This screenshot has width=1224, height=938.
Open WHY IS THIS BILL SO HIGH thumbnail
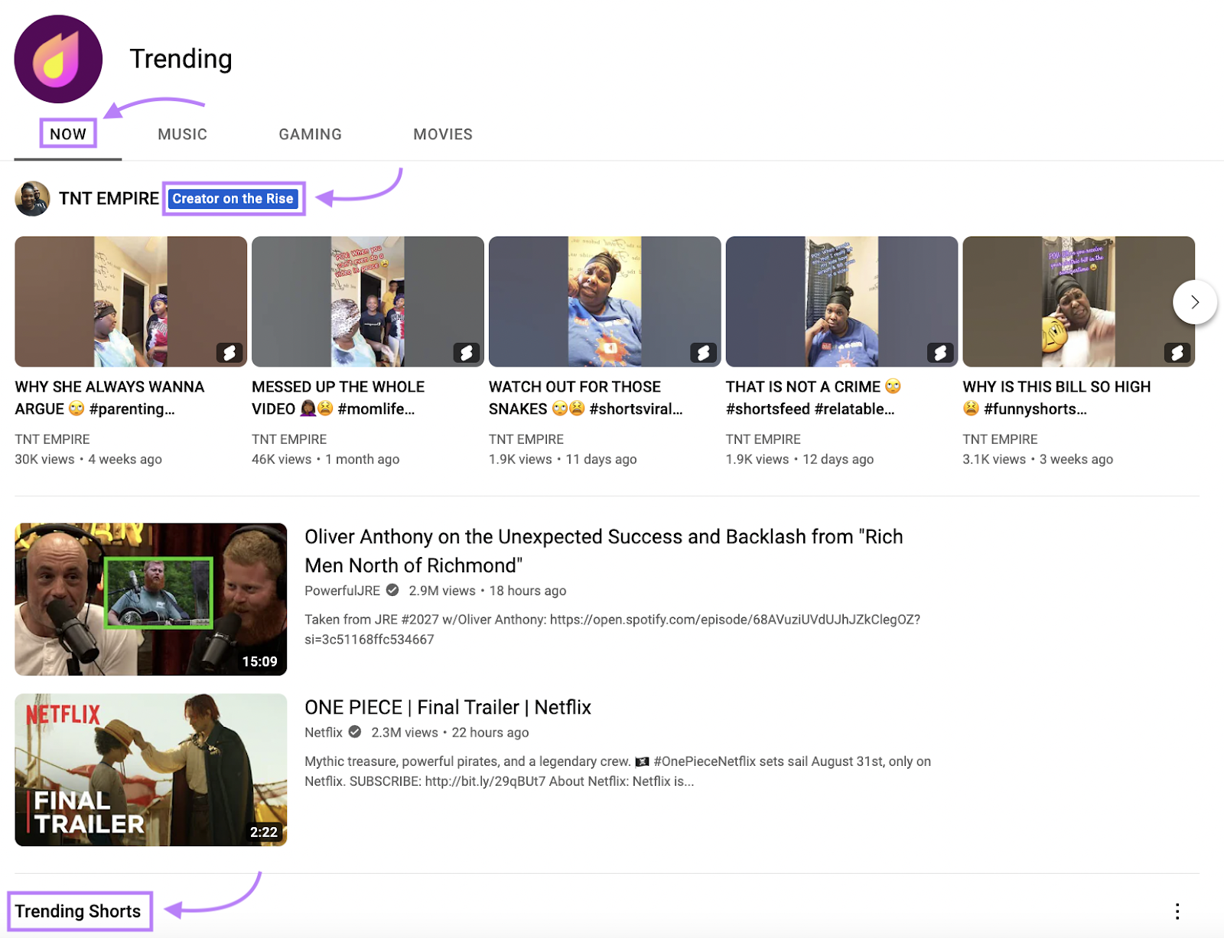1079,301
